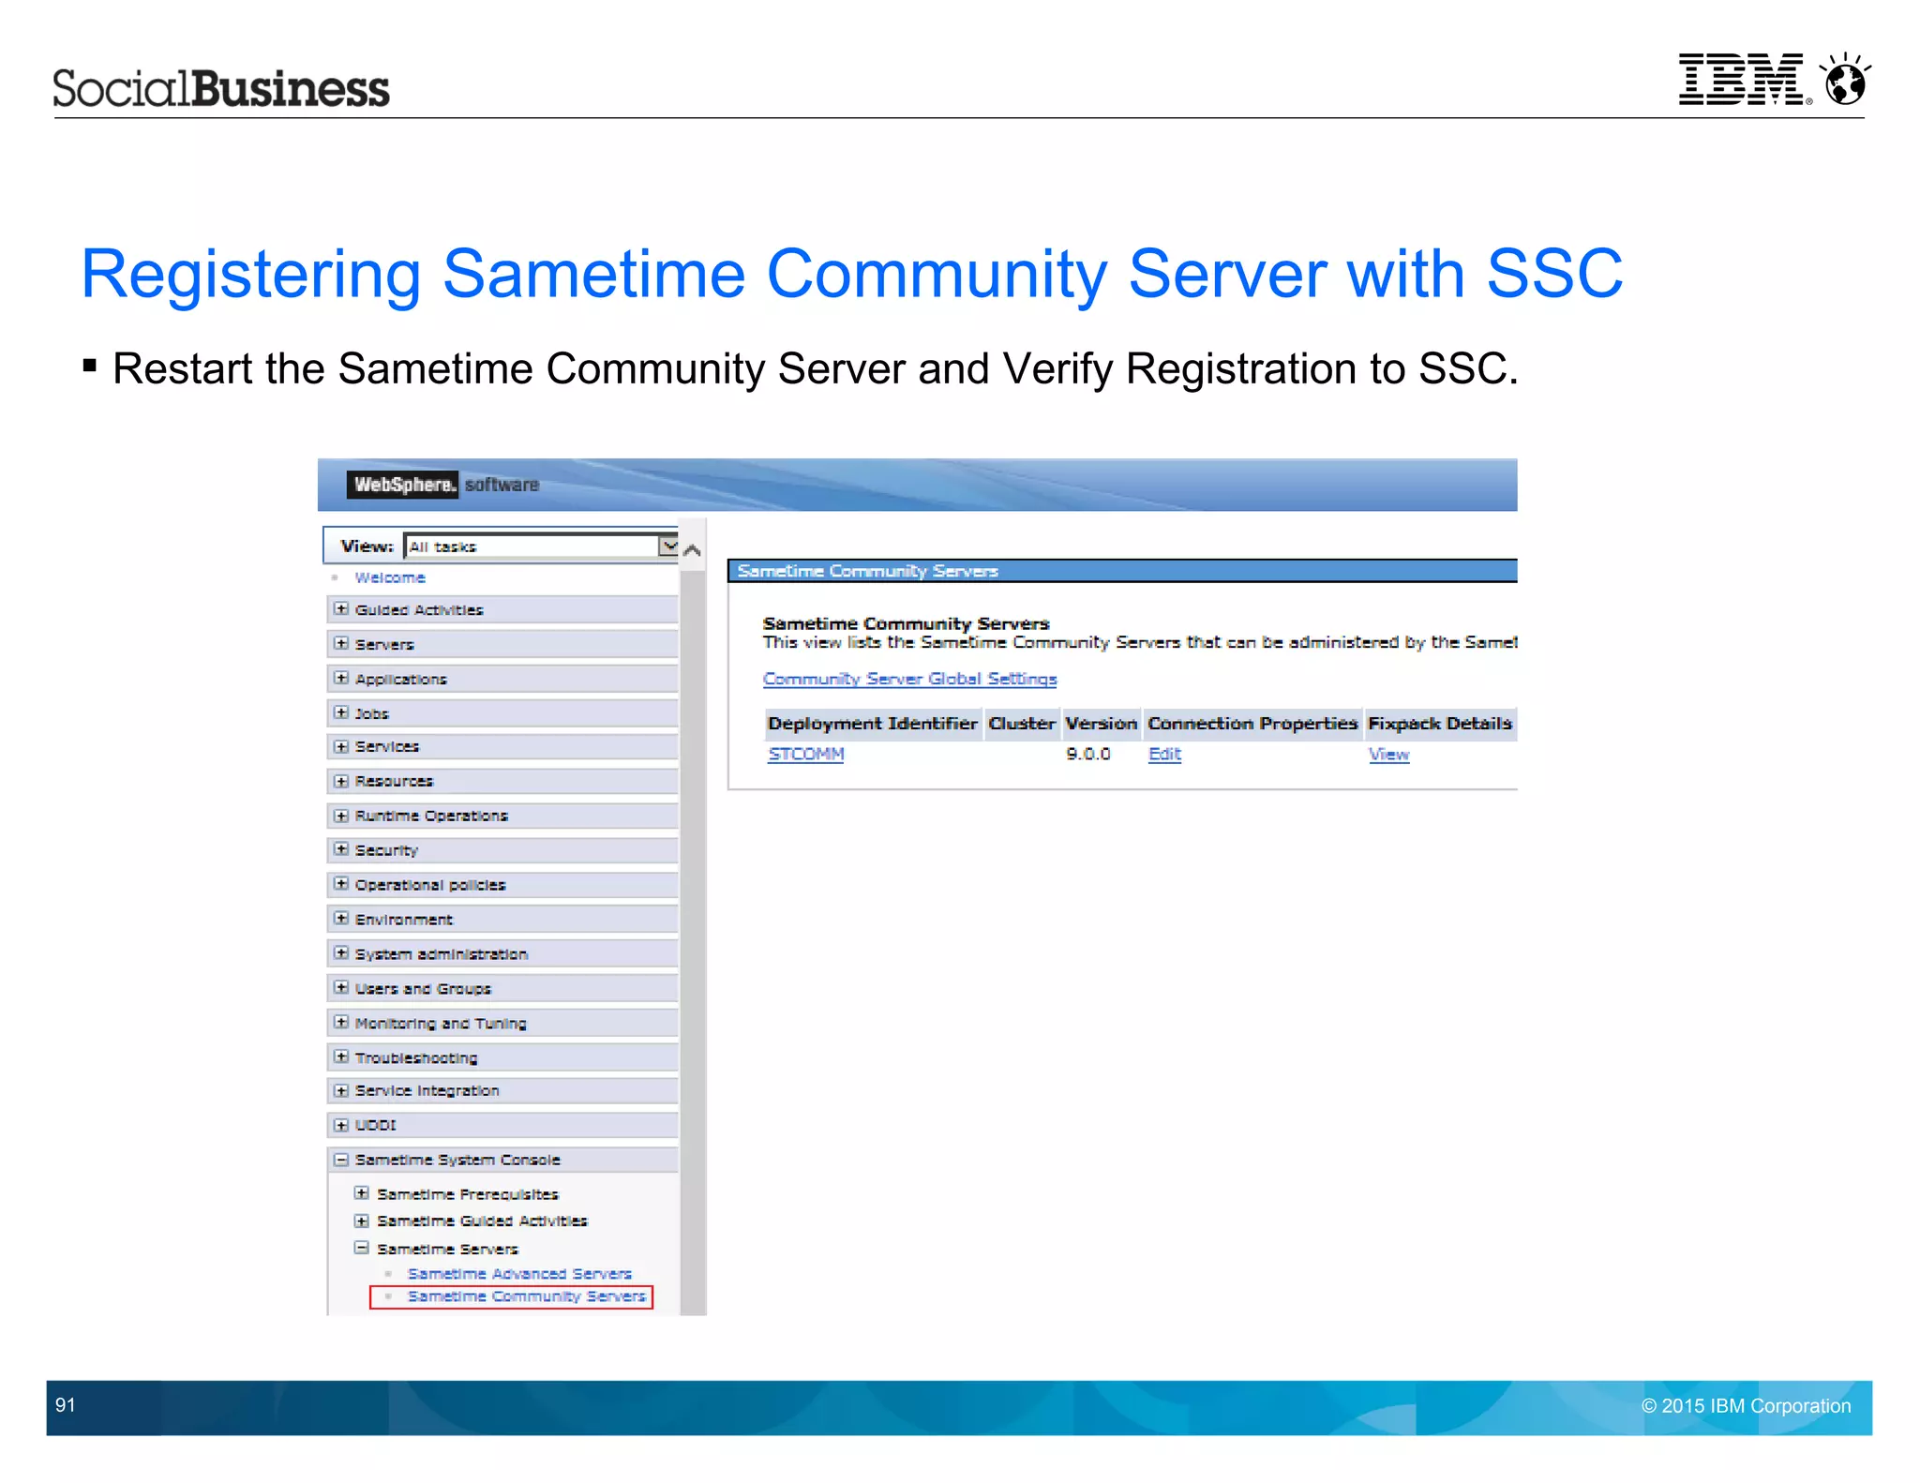
Task: Click the WebSphere software logo
Action: [x=443, y=485]
